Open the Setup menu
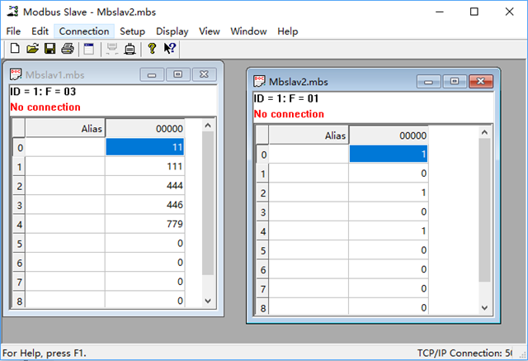Viewport: 528px width, 361px height. point(132,31)
